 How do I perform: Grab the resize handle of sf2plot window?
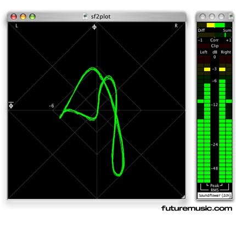183,197
